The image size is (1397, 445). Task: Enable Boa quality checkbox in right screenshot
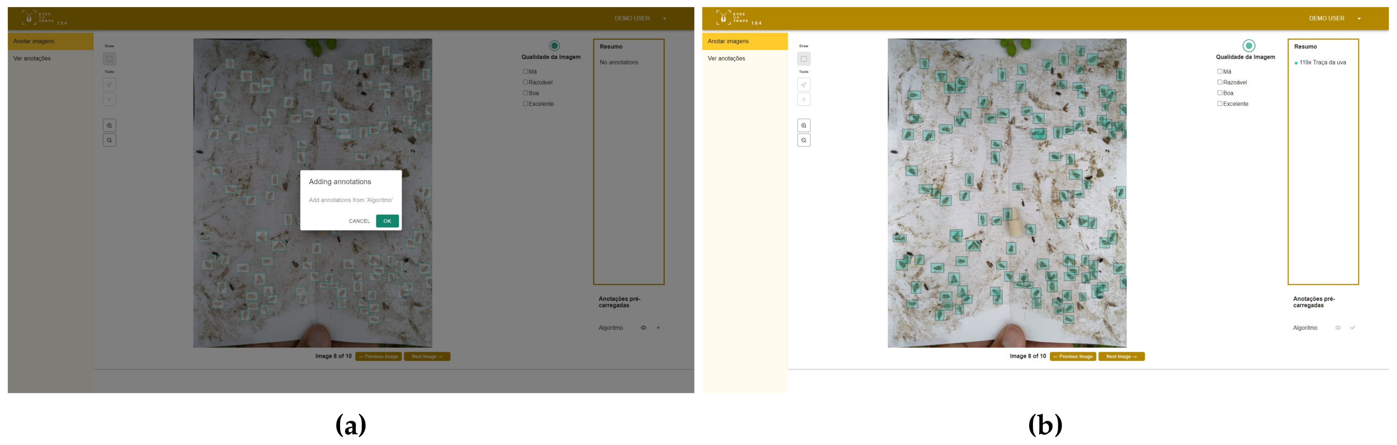[1220, 93]
